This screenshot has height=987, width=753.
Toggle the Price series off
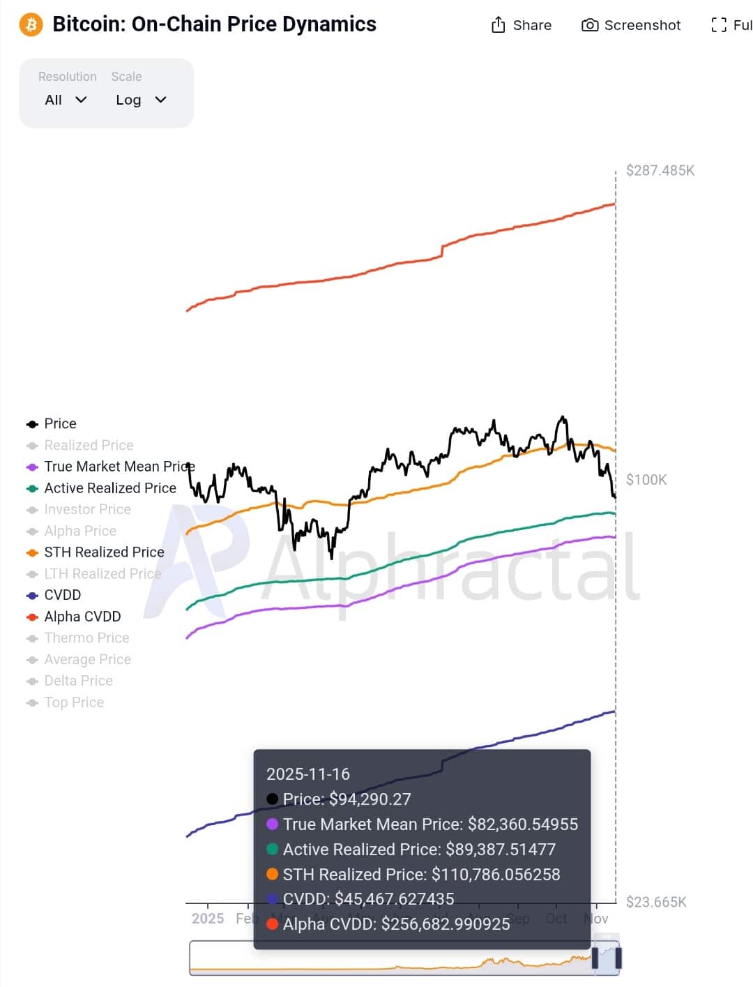click(59, 423)
